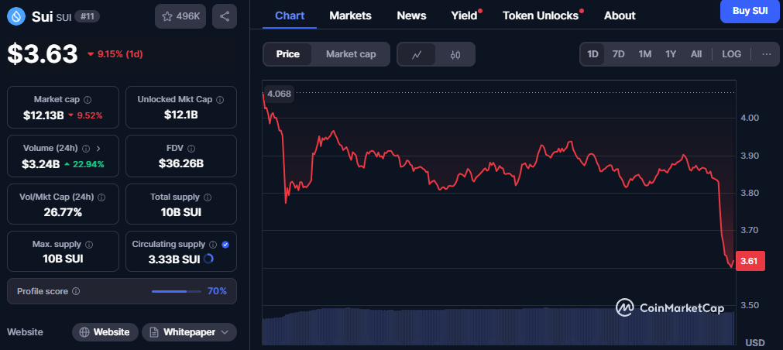
Task: Set chart range to 1Y
Action: [x=671, y=54]
